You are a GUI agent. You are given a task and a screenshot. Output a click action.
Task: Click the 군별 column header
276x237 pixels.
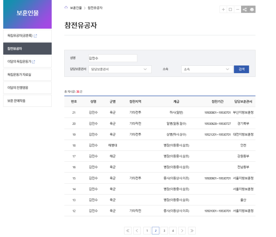(x=113, y=101)
